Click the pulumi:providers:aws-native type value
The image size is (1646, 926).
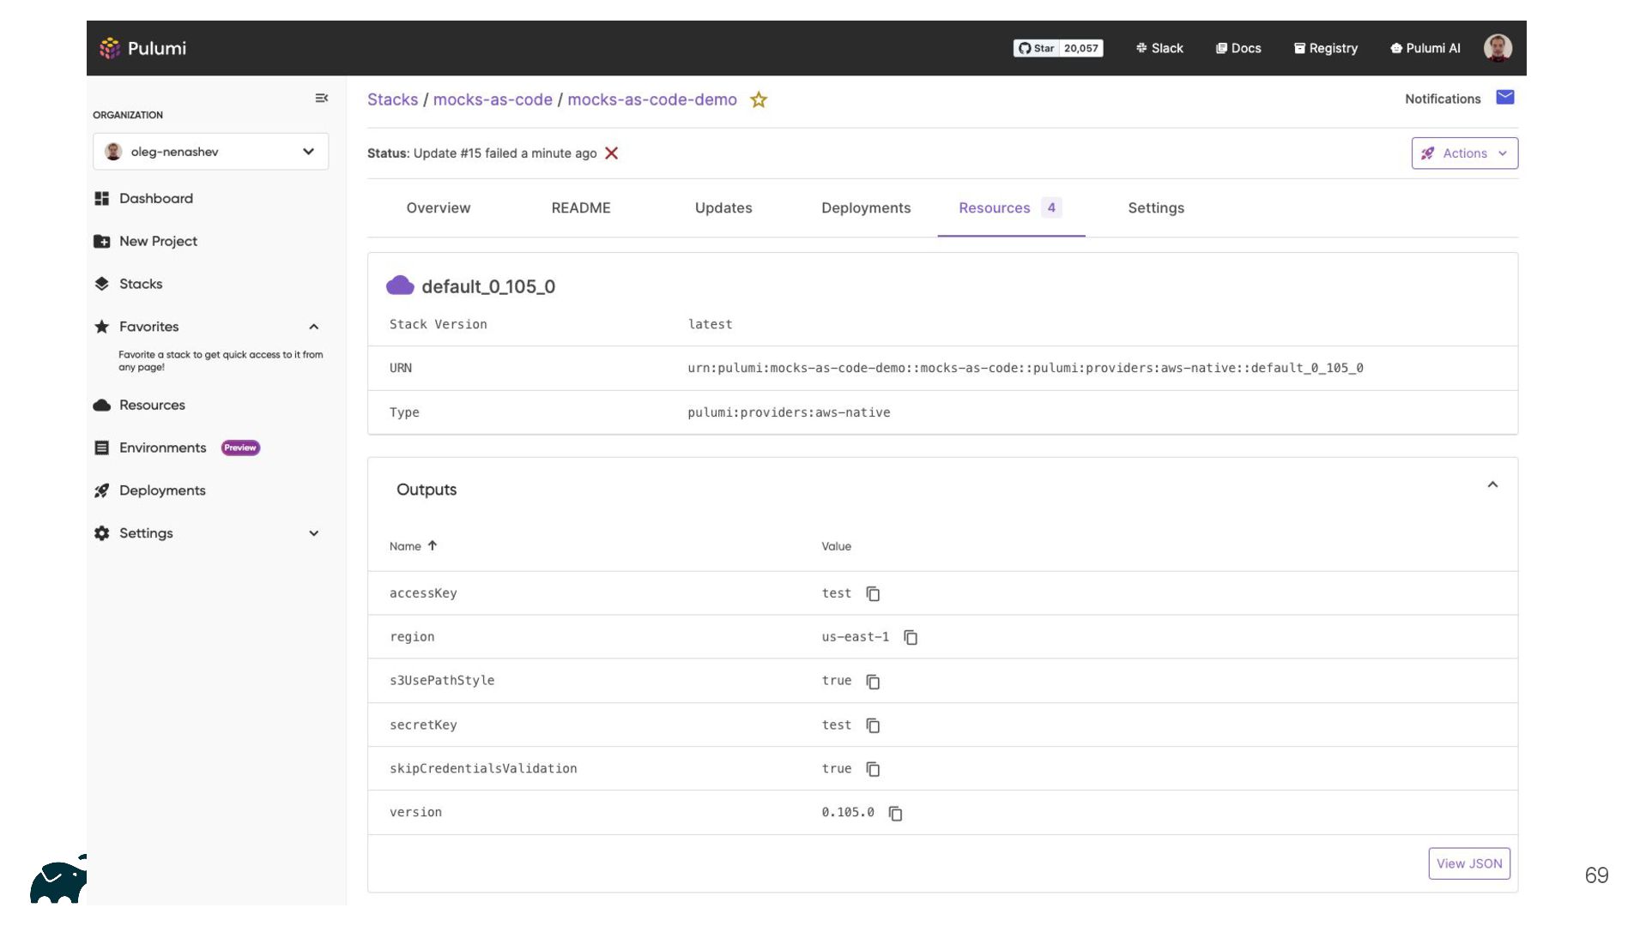pyautogui.click(x=789, y=412)
